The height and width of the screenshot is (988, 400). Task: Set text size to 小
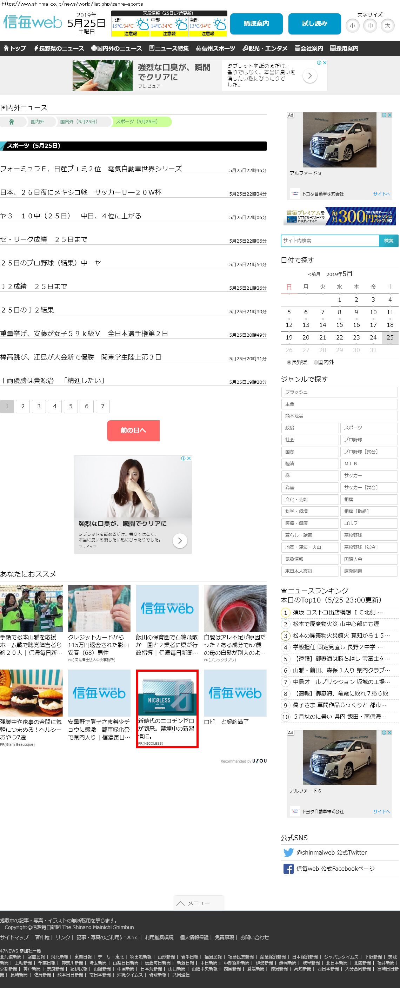[x=352, y=26]
